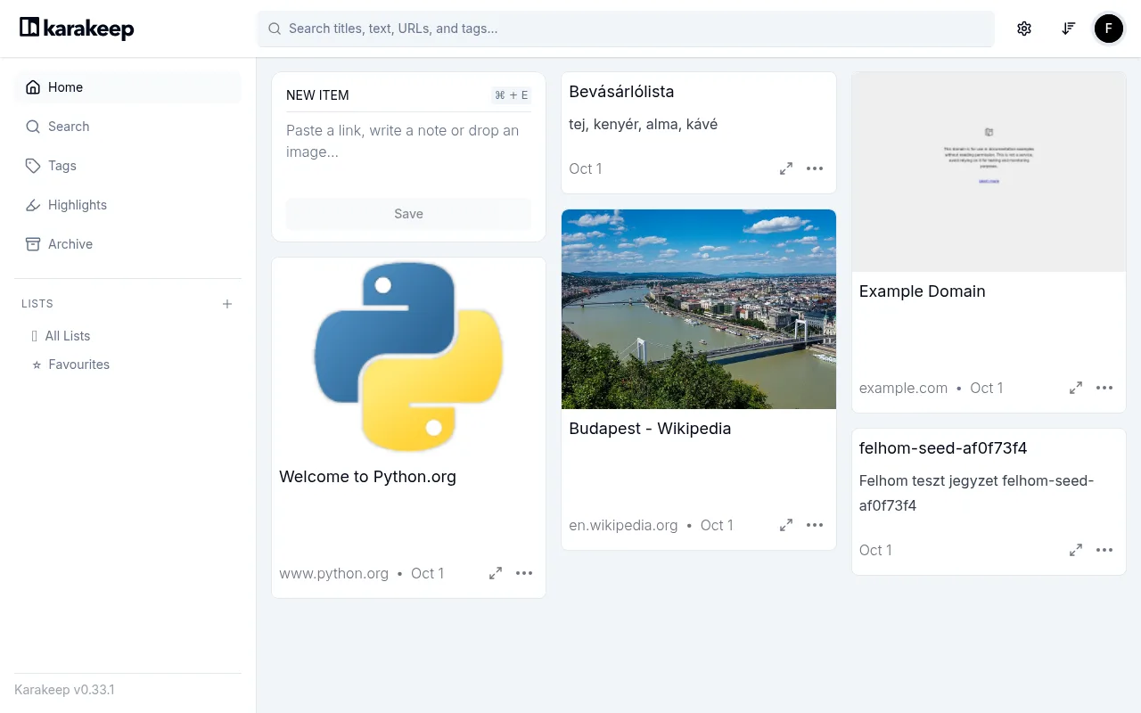Open more options for felhom-seed-af0f73f4
The height and width of the screenshot is (713, 1141).
pyautogui.click(x=1104, y=550)
